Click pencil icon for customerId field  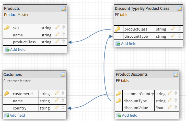click(57, 94)
